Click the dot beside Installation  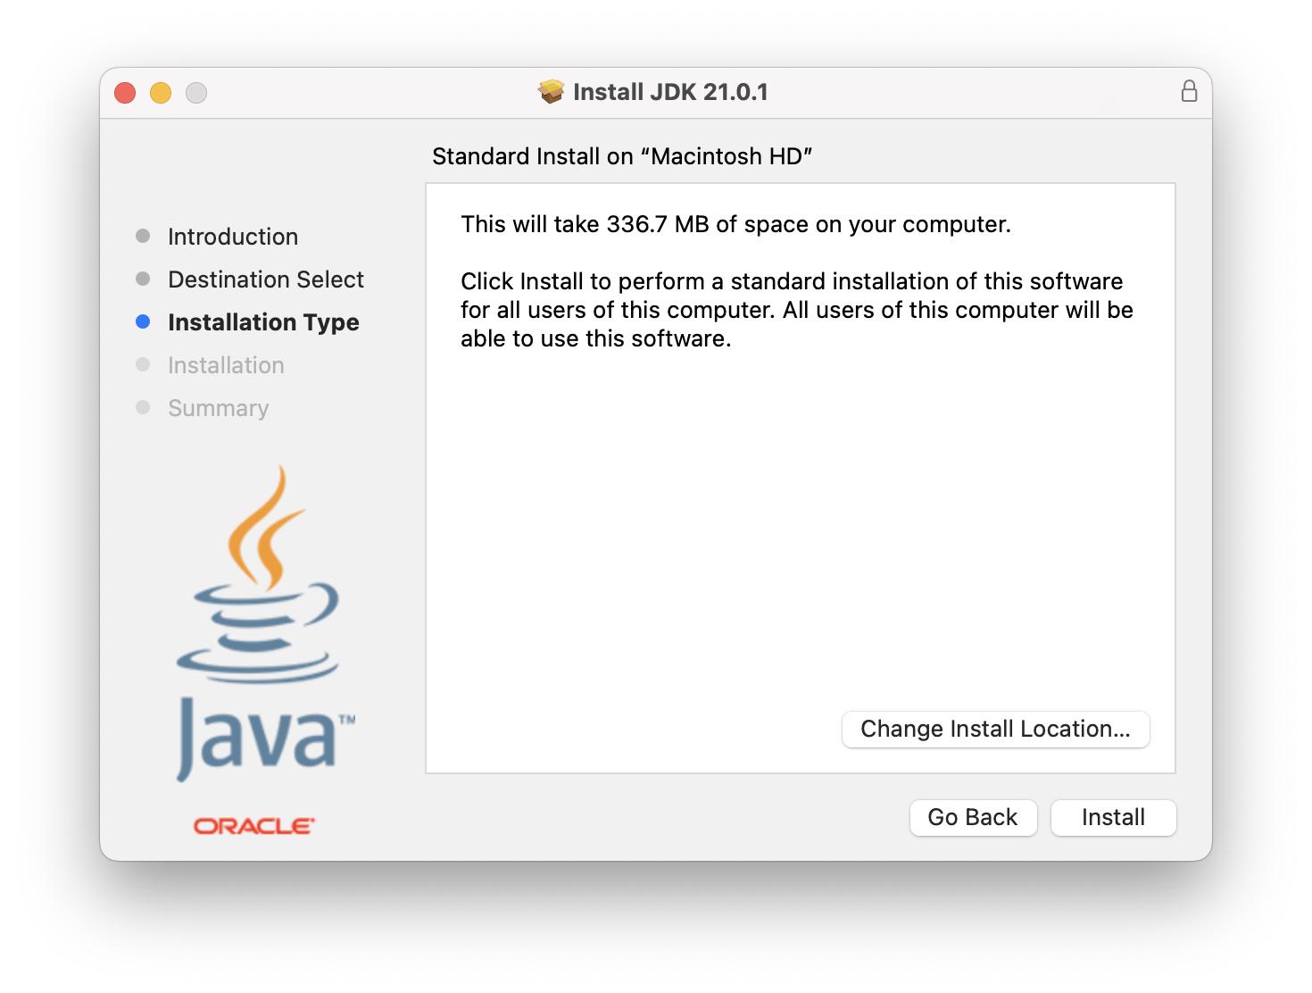pyautogui.click(x=144, y=364)
